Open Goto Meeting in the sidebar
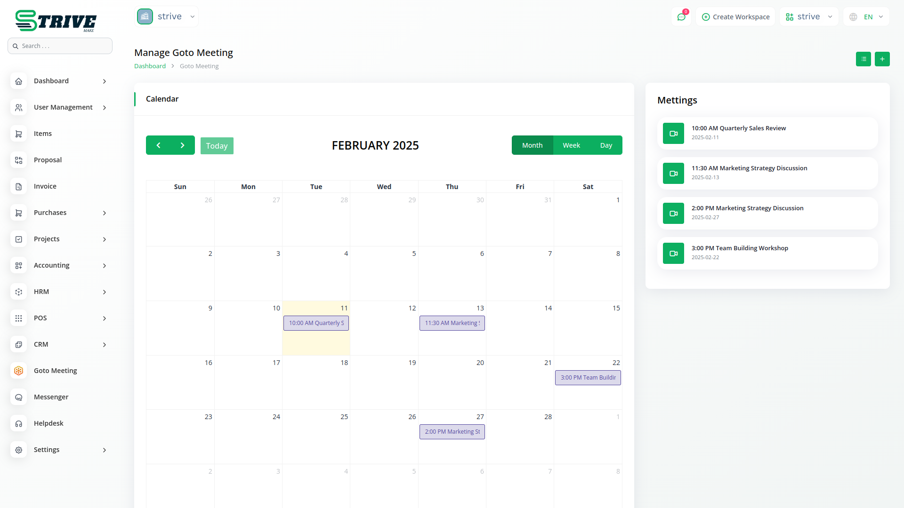904x508 pixels. tap(55, 371)
